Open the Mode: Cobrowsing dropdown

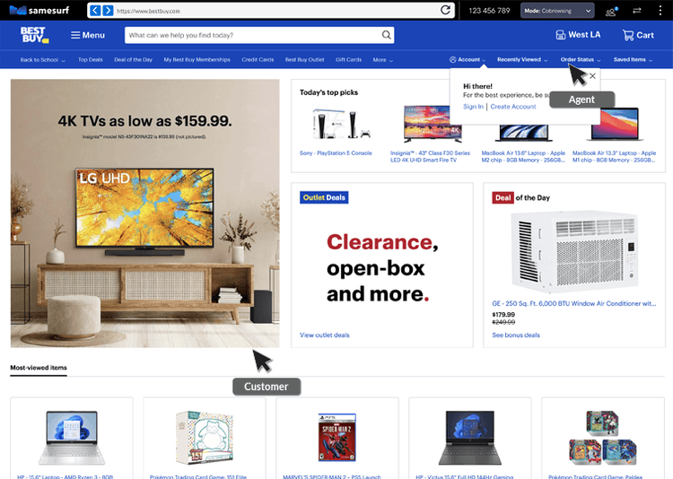pos(557,11)
